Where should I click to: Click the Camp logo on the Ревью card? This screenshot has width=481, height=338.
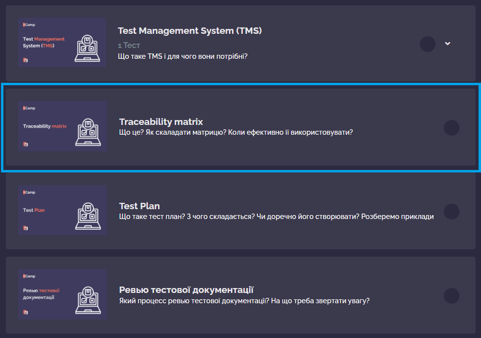[28, 275]
